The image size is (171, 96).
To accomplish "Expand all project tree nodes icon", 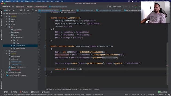I will [x=24, y=10].
